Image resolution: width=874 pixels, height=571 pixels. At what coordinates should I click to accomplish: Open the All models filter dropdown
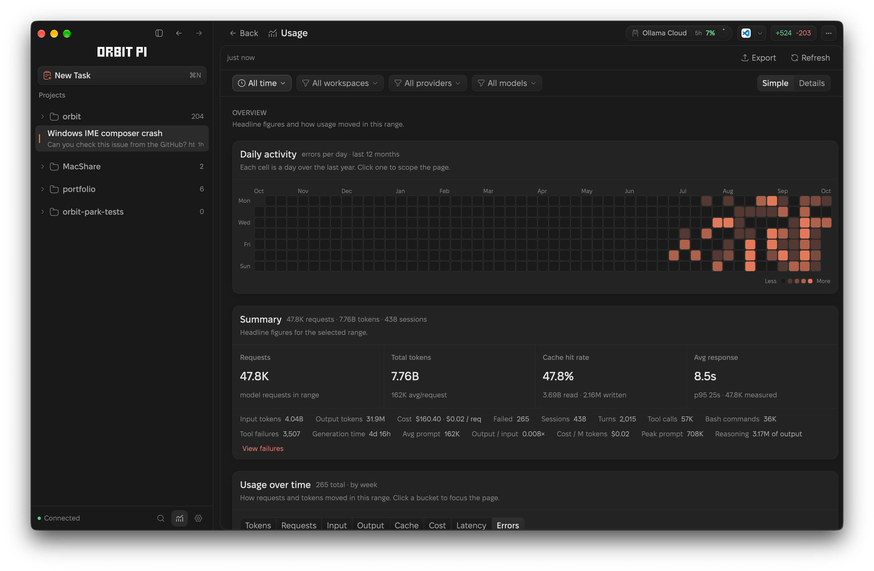pos(507,83)
